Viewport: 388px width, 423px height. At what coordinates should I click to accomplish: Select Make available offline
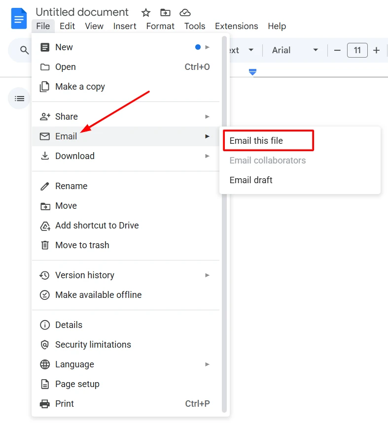pos(99,294)
